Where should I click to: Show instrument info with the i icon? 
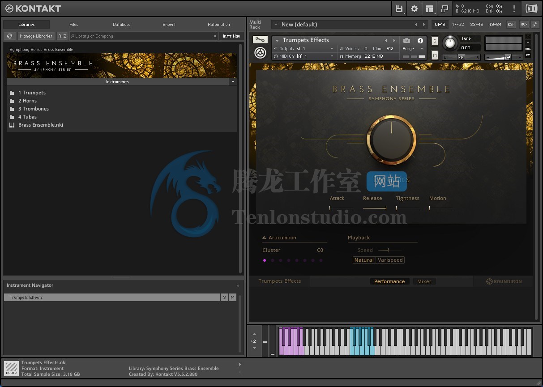(x=420, y=41)
